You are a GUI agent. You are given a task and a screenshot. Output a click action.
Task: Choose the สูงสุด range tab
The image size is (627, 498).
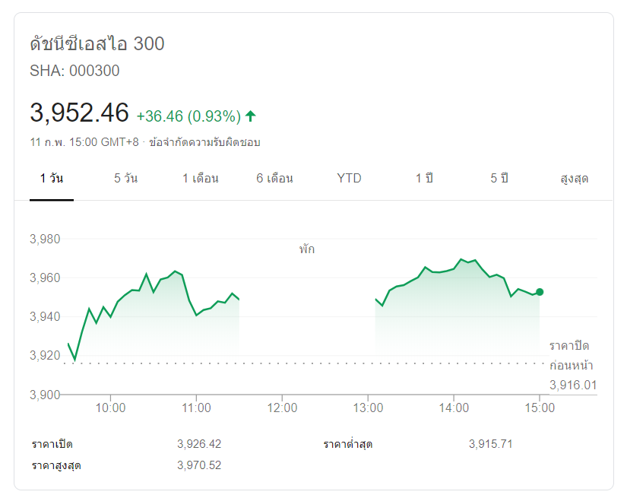pyautogui.click(x=574, y=179)
